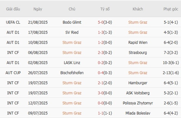Select the LASK Linz home team
This screenshot has height=118, width=181.
click(72, 63)
